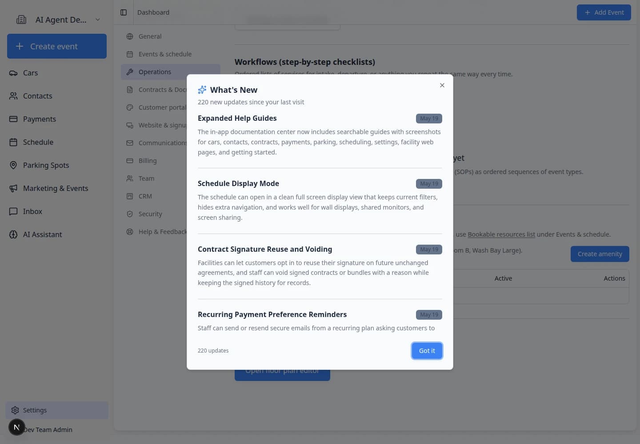Viewport: 640px width, 444px height.
Task: Select Communications settings tab
Action: (154, 143)
